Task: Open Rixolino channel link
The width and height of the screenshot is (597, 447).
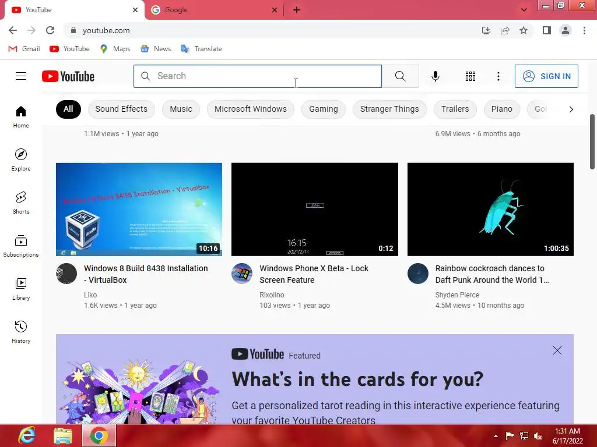Action: [x=272, y=295]
